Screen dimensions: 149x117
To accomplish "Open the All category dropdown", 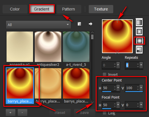I will click(38, 25).
